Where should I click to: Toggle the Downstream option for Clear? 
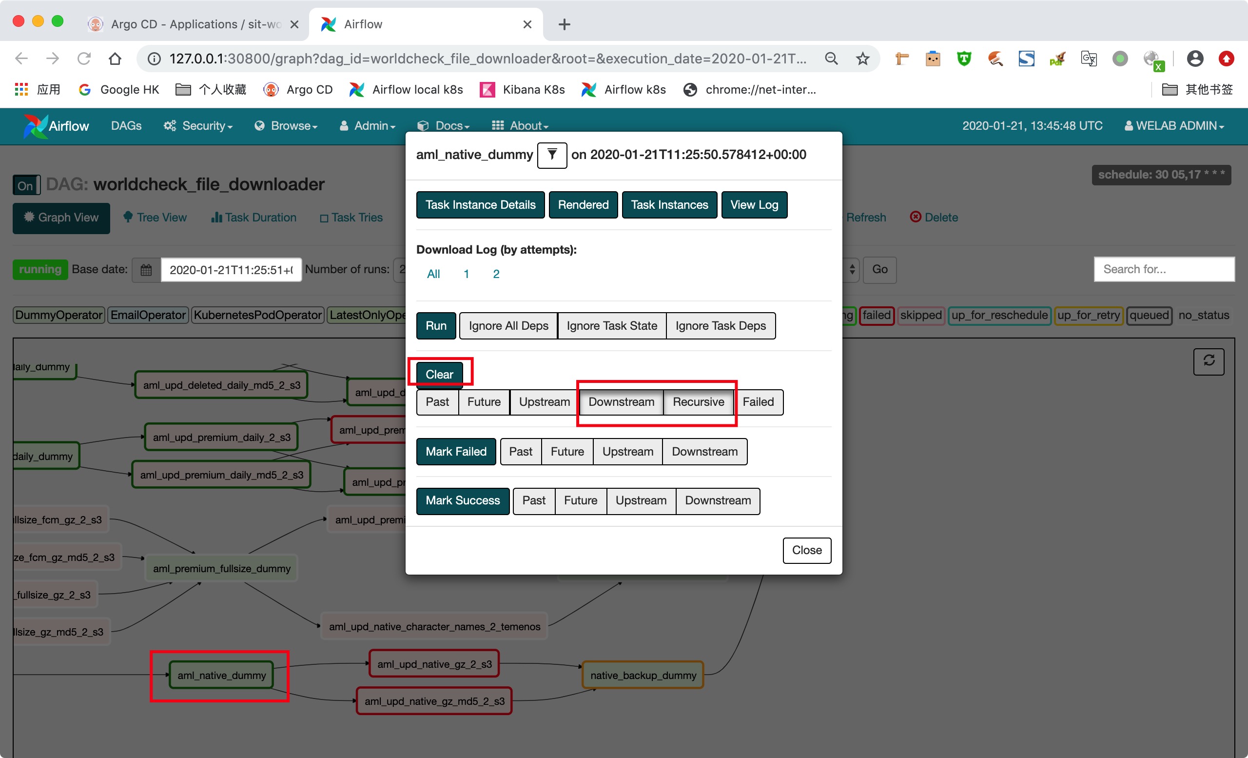[621, 402]
